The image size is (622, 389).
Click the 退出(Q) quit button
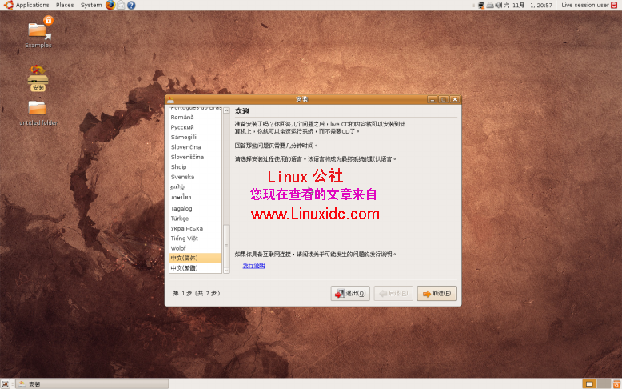(x=350, y=293)
